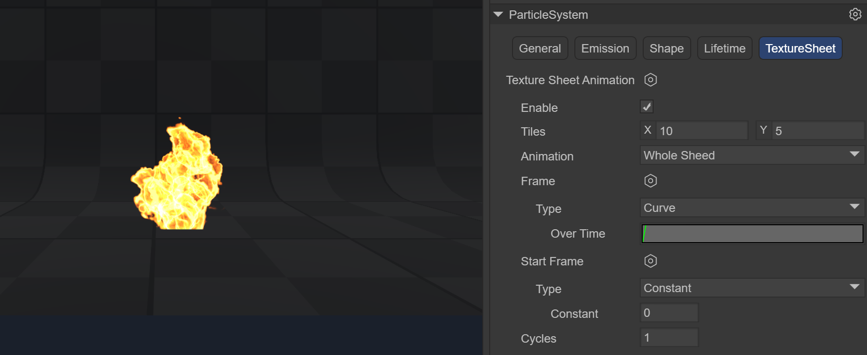Viewport: 867px width, 355px height.
Task: Uncheck the Enable checkbox
Action: tap(647, 107)
